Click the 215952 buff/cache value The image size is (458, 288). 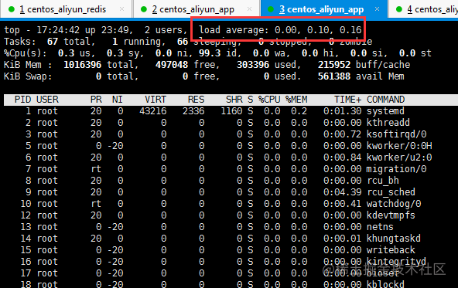pos(334,65)
